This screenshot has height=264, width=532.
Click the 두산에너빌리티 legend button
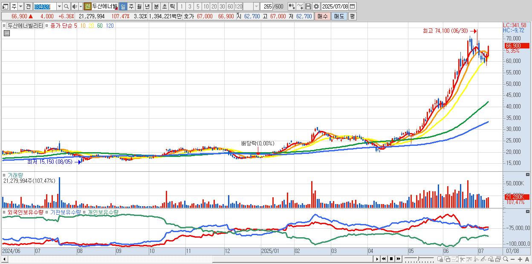(x=25, y=26)
